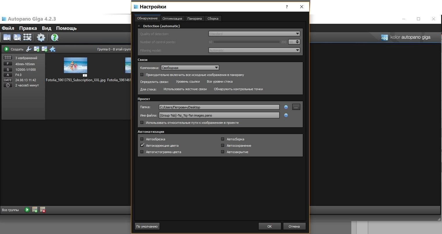Click the Папка path input field

click(219, 107)
